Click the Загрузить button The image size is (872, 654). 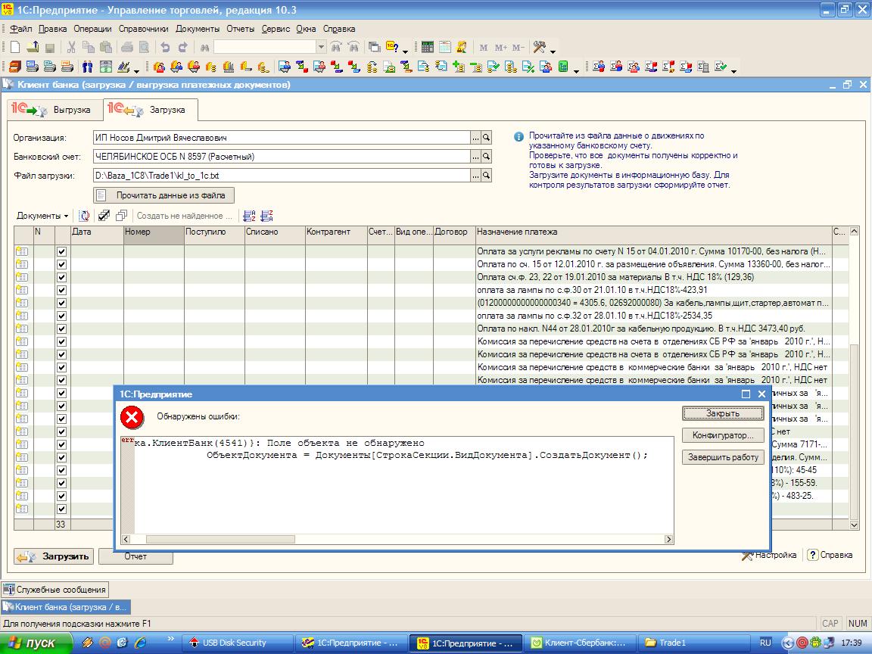click(x=54, y=556)
